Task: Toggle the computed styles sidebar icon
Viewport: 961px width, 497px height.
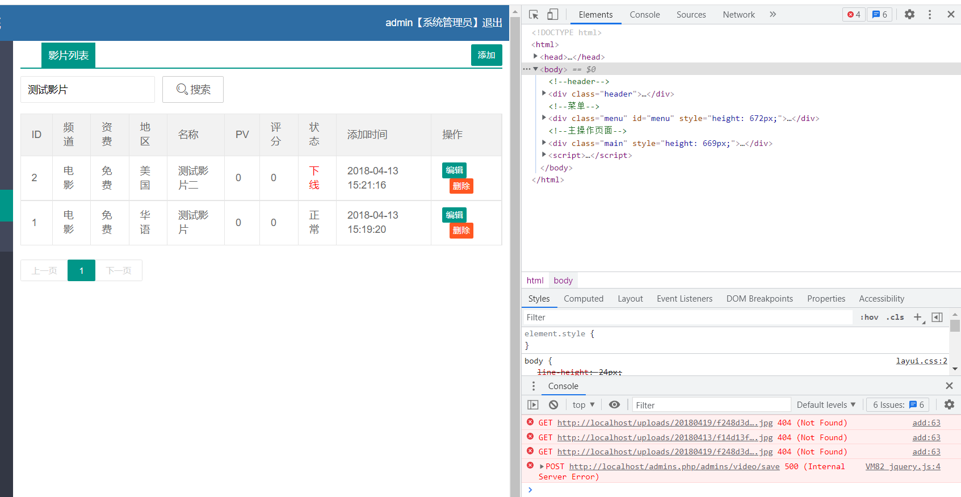Action: [x=937, y=318]
